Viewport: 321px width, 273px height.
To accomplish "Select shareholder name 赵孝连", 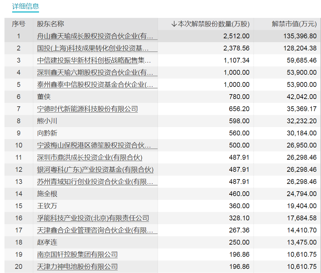I will point(47,242).
